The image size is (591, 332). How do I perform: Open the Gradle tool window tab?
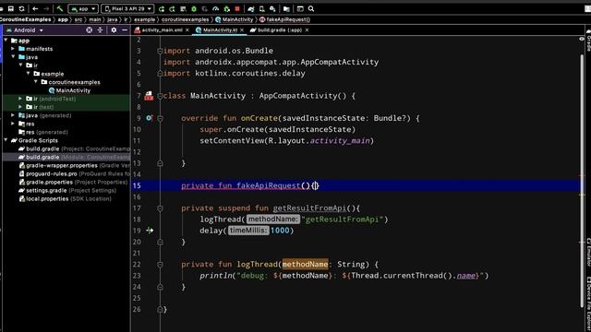coord(588,41)
